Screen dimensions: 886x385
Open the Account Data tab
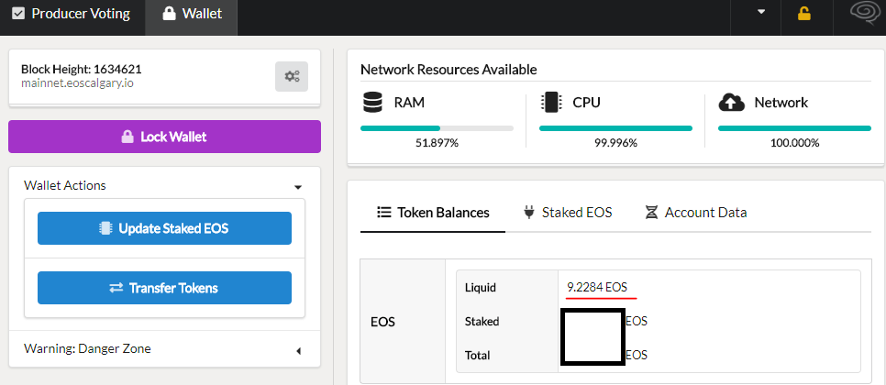coord(696,213)
